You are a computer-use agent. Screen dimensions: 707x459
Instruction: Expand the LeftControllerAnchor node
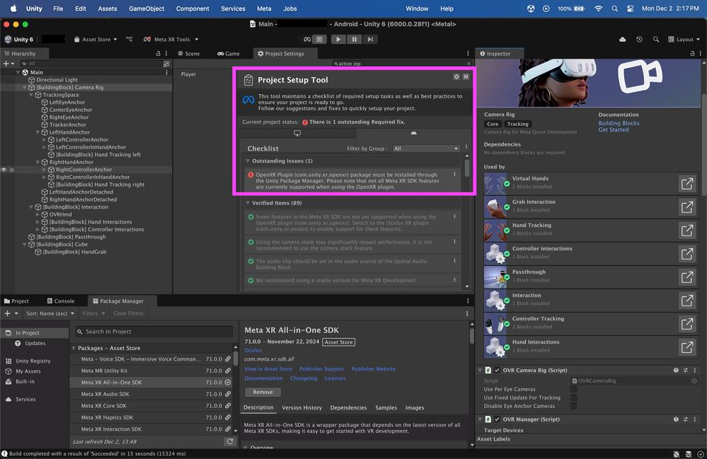pos(44,139)
